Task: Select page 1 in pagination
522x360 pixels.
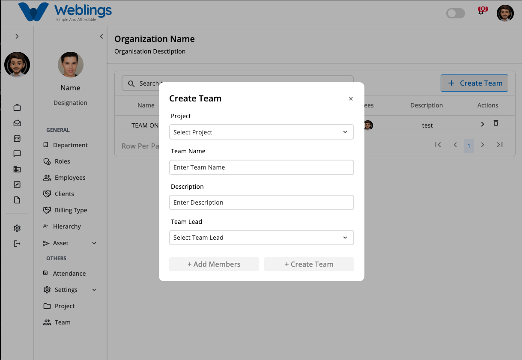Action: [x=469, y=146]
